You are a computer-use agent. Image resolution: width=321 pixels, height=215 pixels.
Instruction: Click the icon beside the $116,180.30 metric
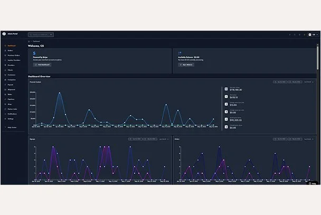tap(226, 89)
